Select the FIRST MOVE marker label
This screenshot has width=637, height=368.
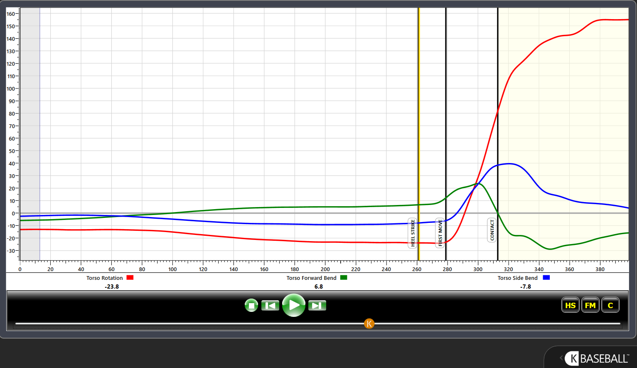click(x=440, y=232)
